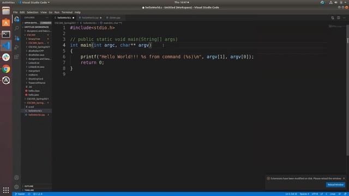349x196 pixels.
Task: Open Files from the Ubuntu dock
Action: (x=6, y=11)
